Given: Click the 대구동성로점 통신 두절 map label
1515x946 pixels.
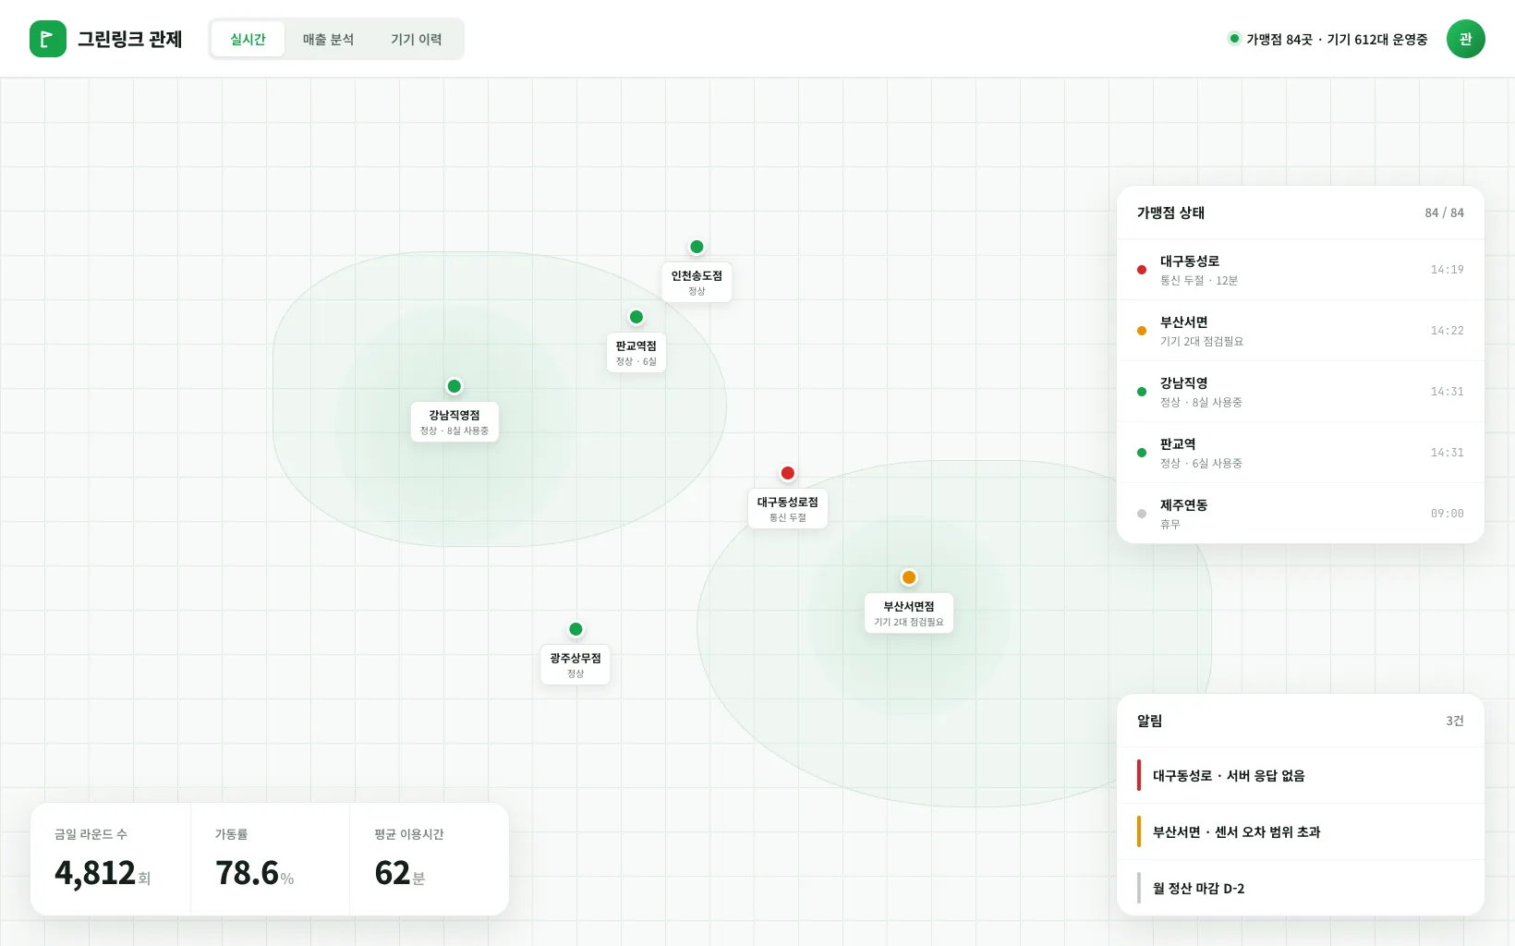Looking at the screenshot, I should pos(788,509).
